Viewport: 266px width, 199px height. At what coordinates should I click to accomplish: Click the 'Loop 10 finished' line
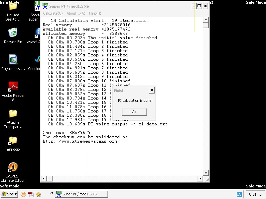(89, 81)
